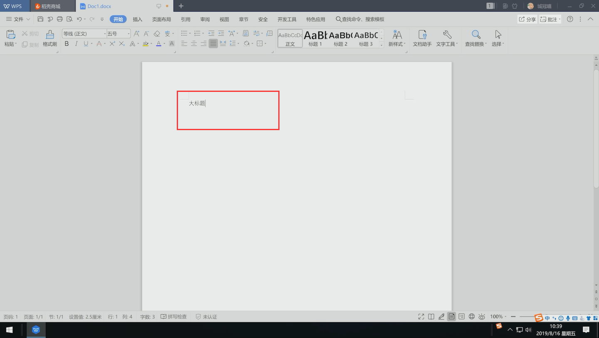Decrease paragraph indent
The width and height of the screenshot is (599, 338).
[211, 34]
